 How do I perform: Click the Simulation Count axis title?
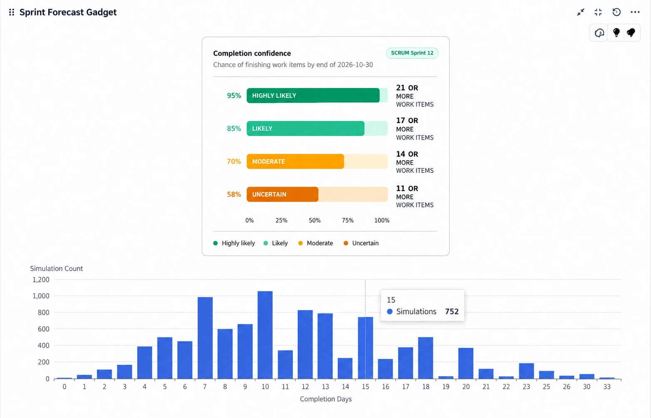pos(56,269)
